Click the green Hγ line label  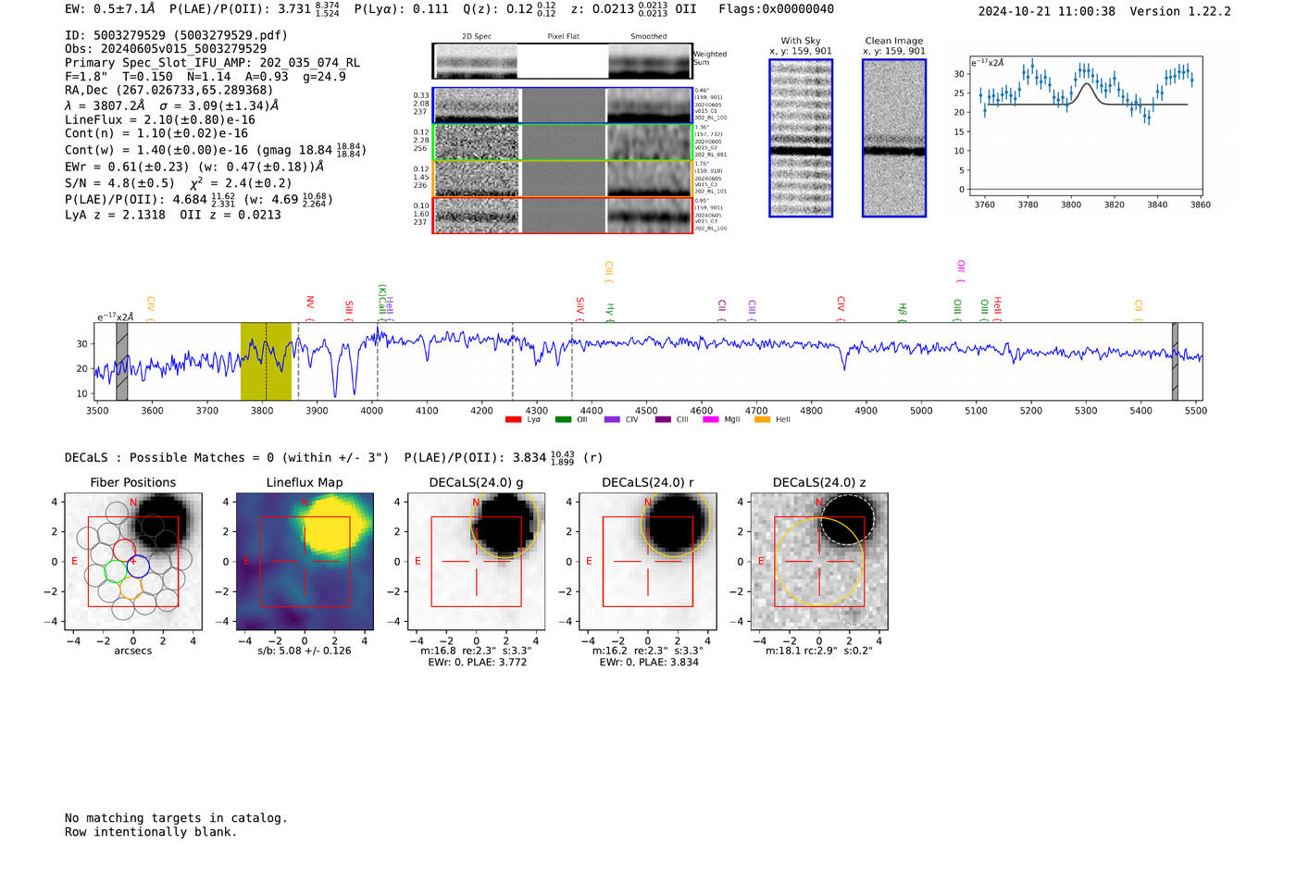point(610,312)
